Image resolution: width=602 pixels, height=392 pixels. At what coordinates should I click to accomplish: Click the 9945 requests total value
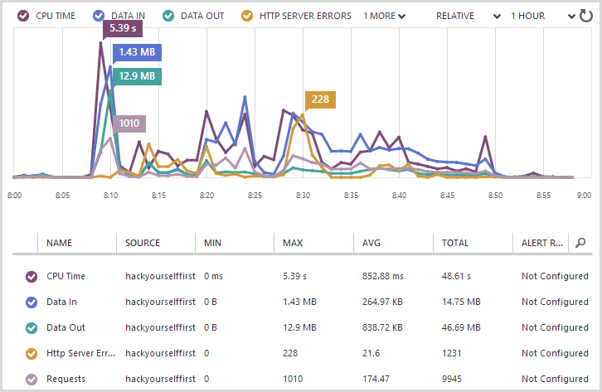[451, 379]
